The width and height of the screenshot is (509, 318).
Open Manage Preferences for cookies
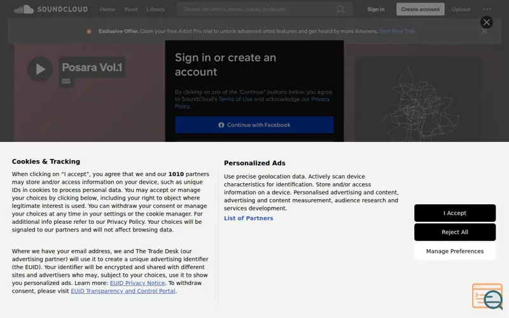[x=455, y=251]
